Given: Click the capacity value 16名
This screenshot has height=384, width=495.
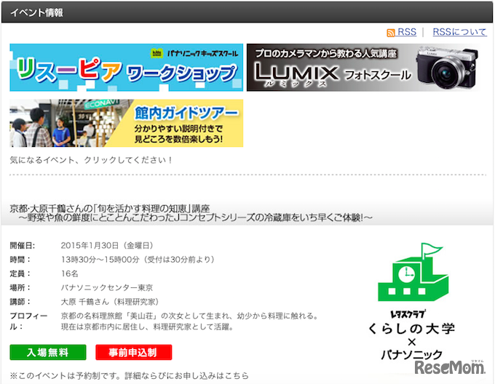Looking at the screenshot, I should click(69, 273).
